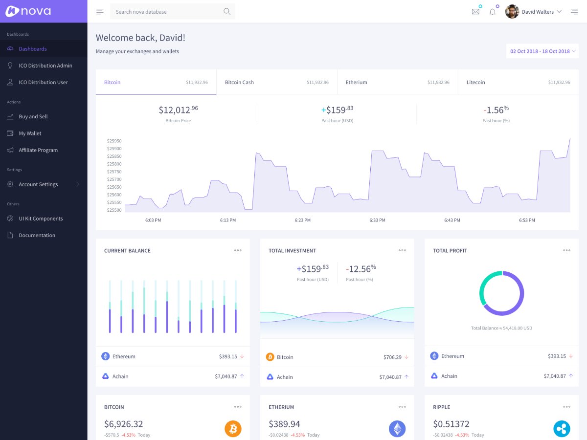Open the date range dropdown
The height and width of the screenshot is (440, 587).
click(542, 51)
